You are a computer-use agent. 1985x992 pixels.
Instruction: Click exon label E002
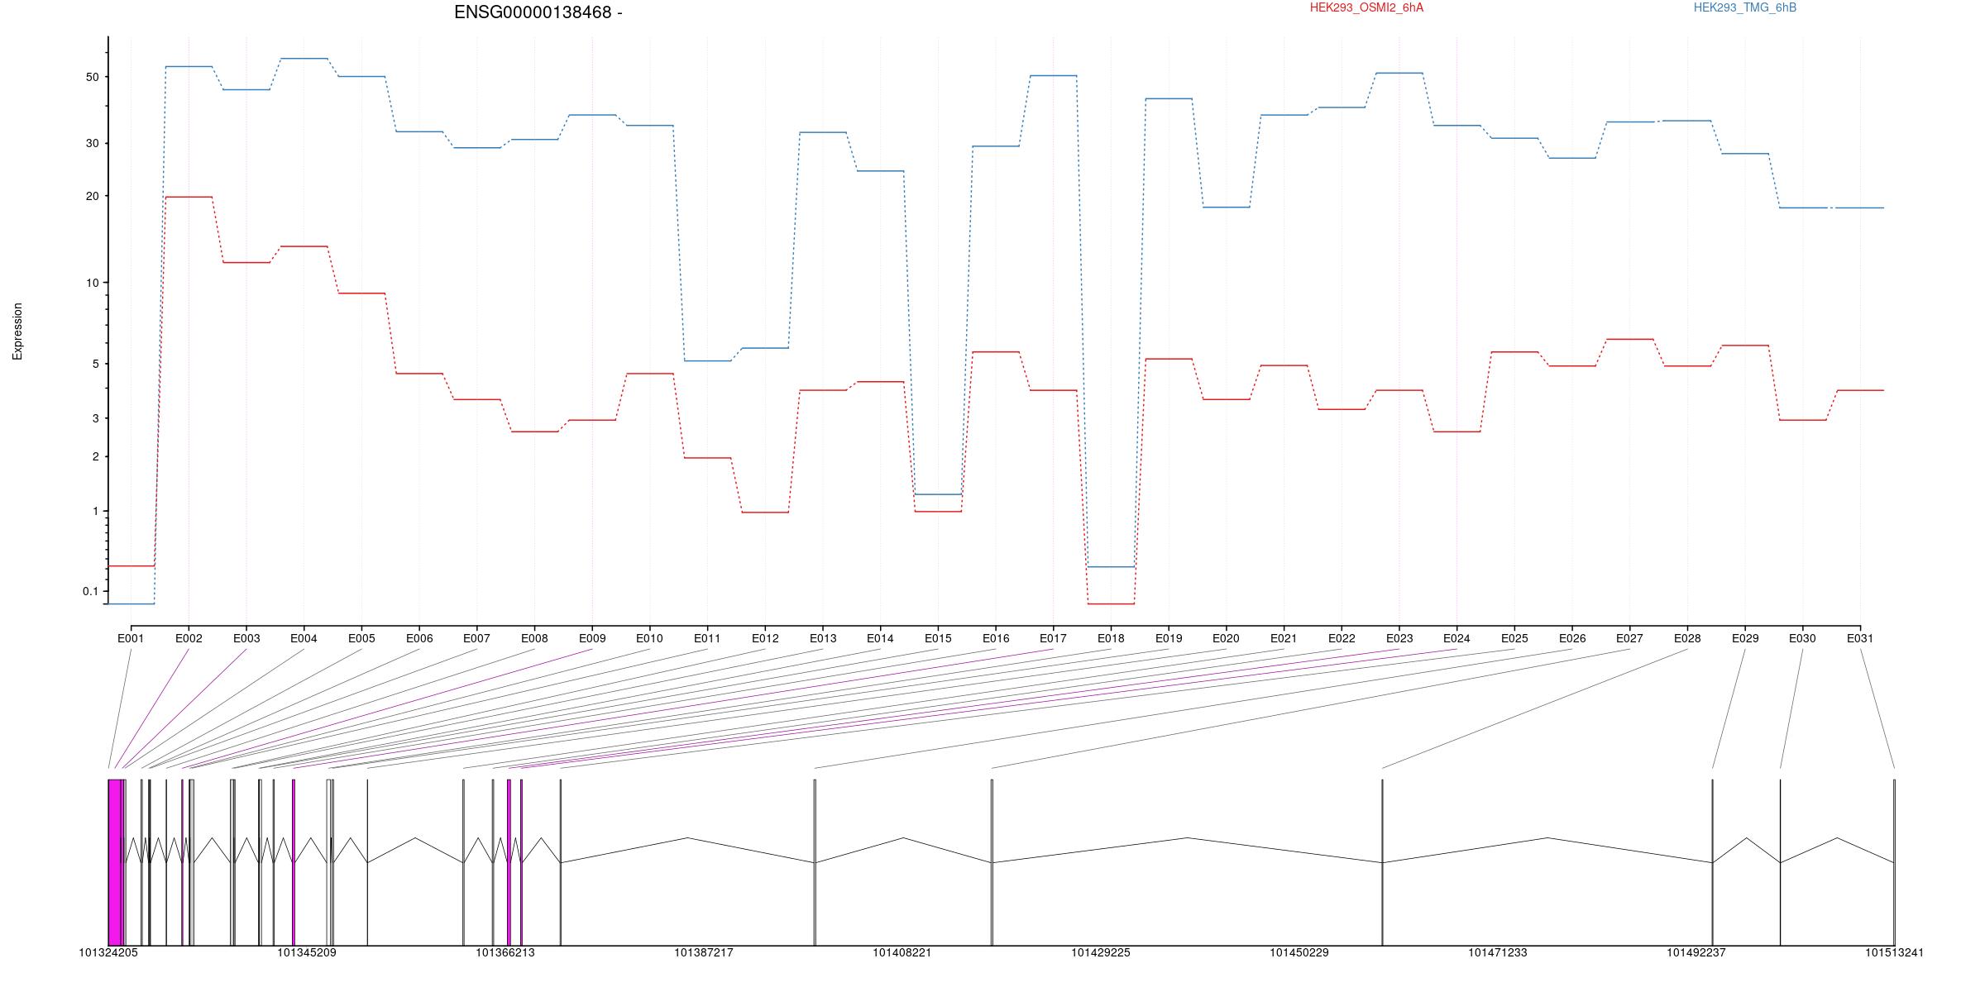point(189,638)
